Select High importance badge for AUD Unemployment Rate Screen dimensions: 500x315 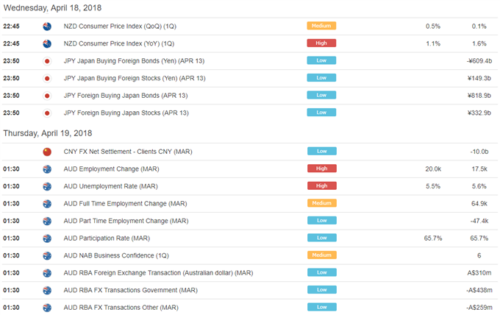click(x=322, y=185)
